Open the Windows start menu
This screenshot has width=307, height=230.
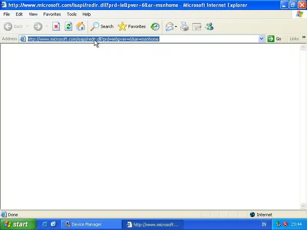tap(18, 224)
